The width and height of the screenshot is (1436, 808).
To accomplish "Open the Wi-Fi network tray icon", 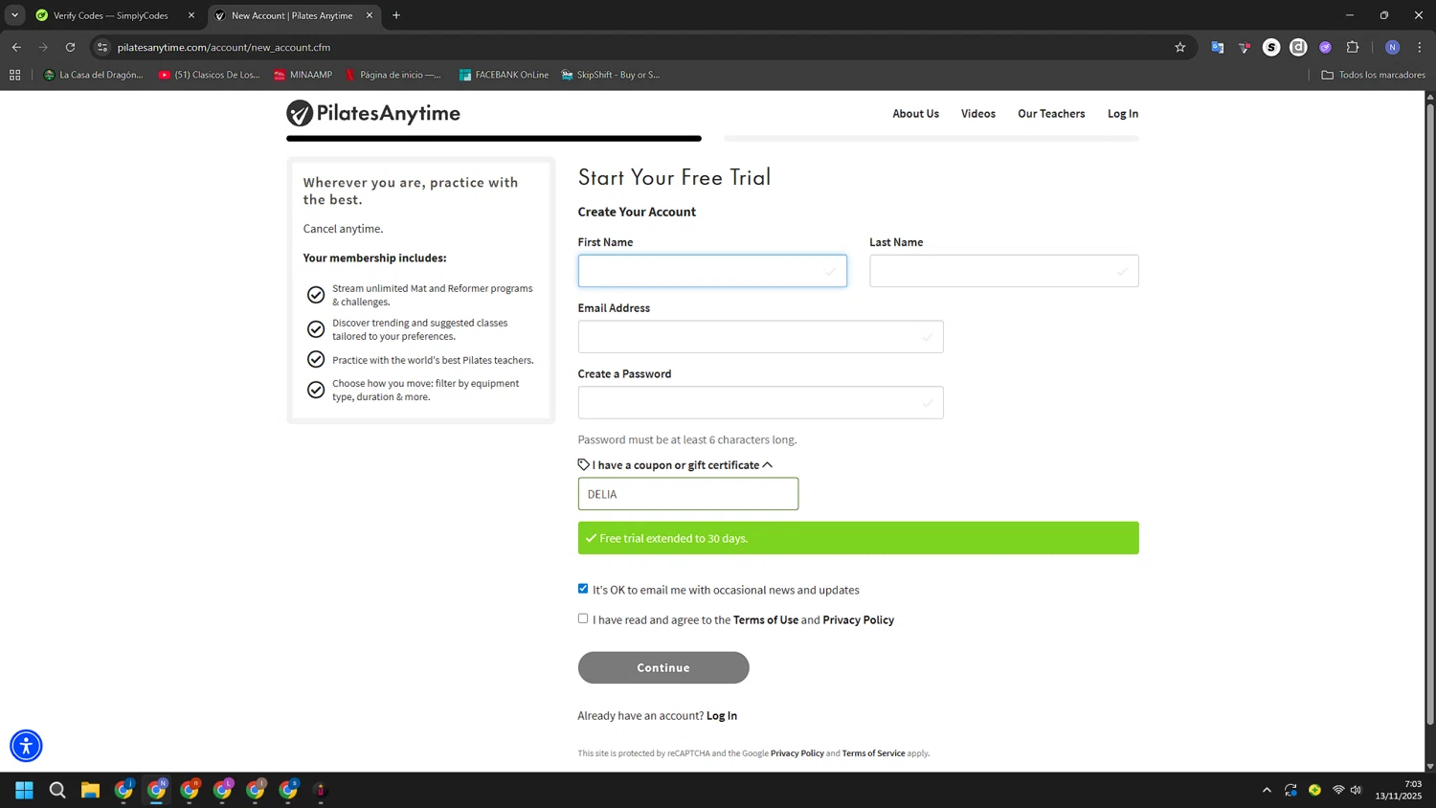I will tap(1338, 790).
